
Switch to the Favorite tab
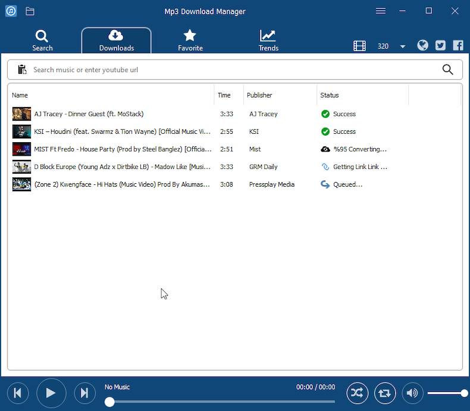pyautogui.click(x=190, y=40)
